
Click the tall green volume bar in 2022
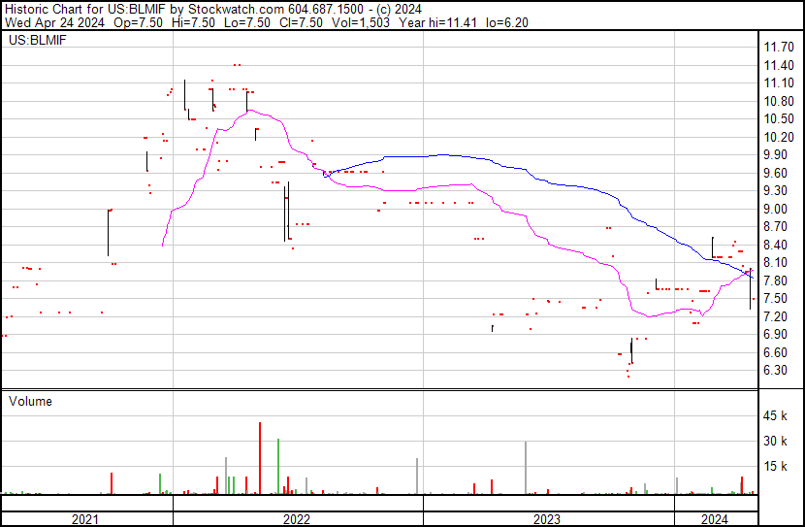[278, 467]
